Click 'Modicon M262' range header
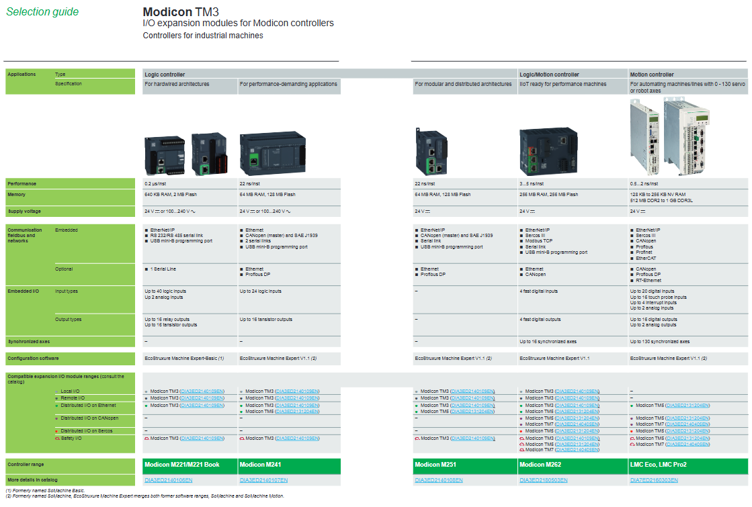Image resolution: width=752 pixels, height=507 pixels. (x=573, y=465)
